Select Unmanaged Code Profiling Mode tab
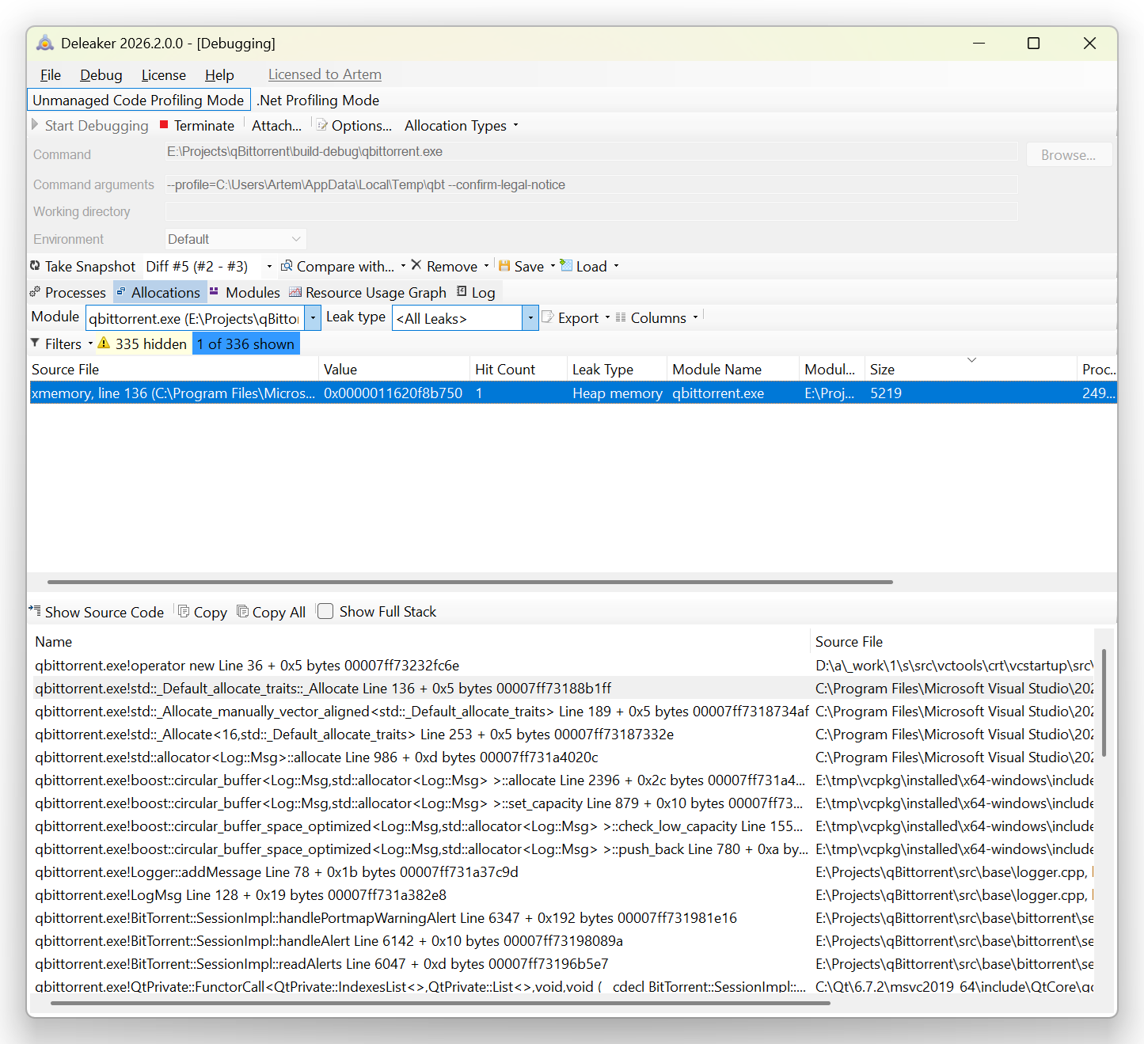Image resolution: width=1144 pixels, height=1044 pixels. [139, 101]
